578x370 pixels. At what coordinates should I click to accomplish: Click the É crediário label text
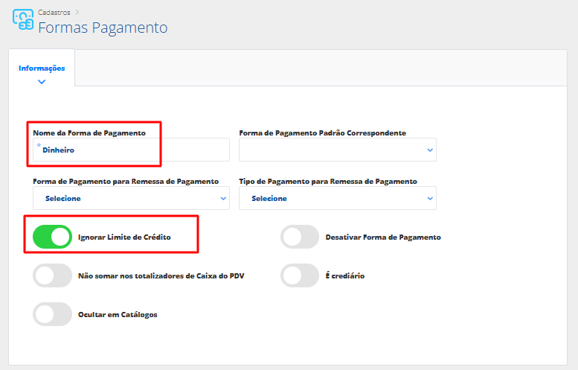[345, 275]
